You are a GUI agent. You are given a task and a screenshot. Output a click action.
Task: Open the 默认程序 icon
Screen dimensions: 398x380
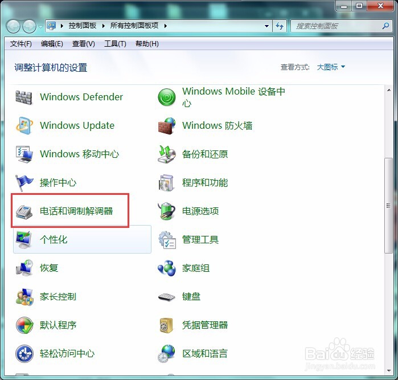coord(24,325)
